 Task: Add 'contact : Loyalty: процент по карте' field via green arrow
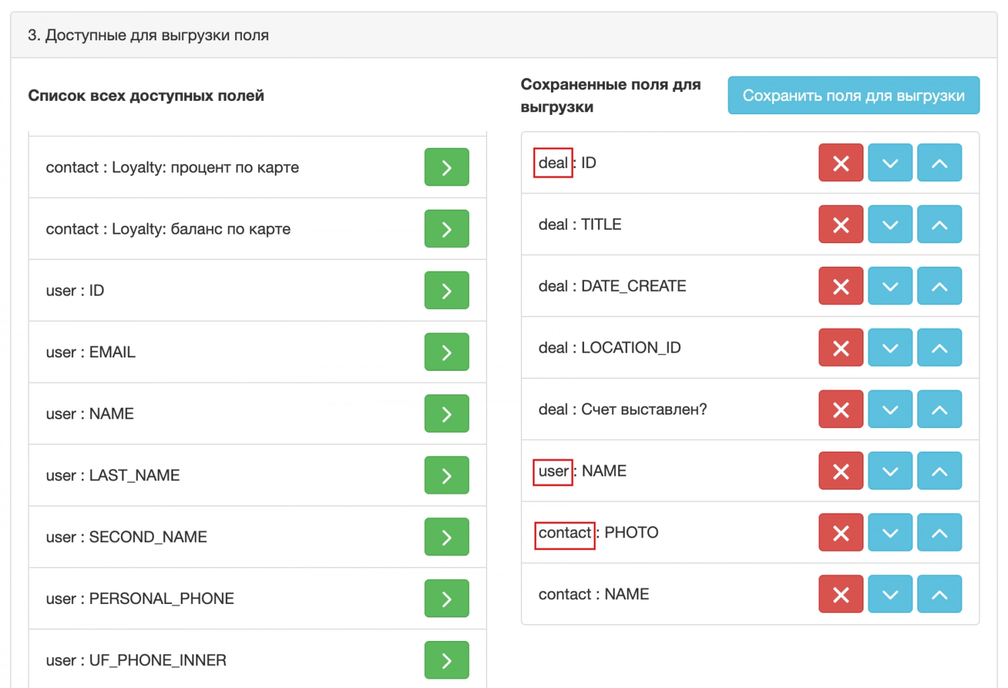[x=446, y=167]
